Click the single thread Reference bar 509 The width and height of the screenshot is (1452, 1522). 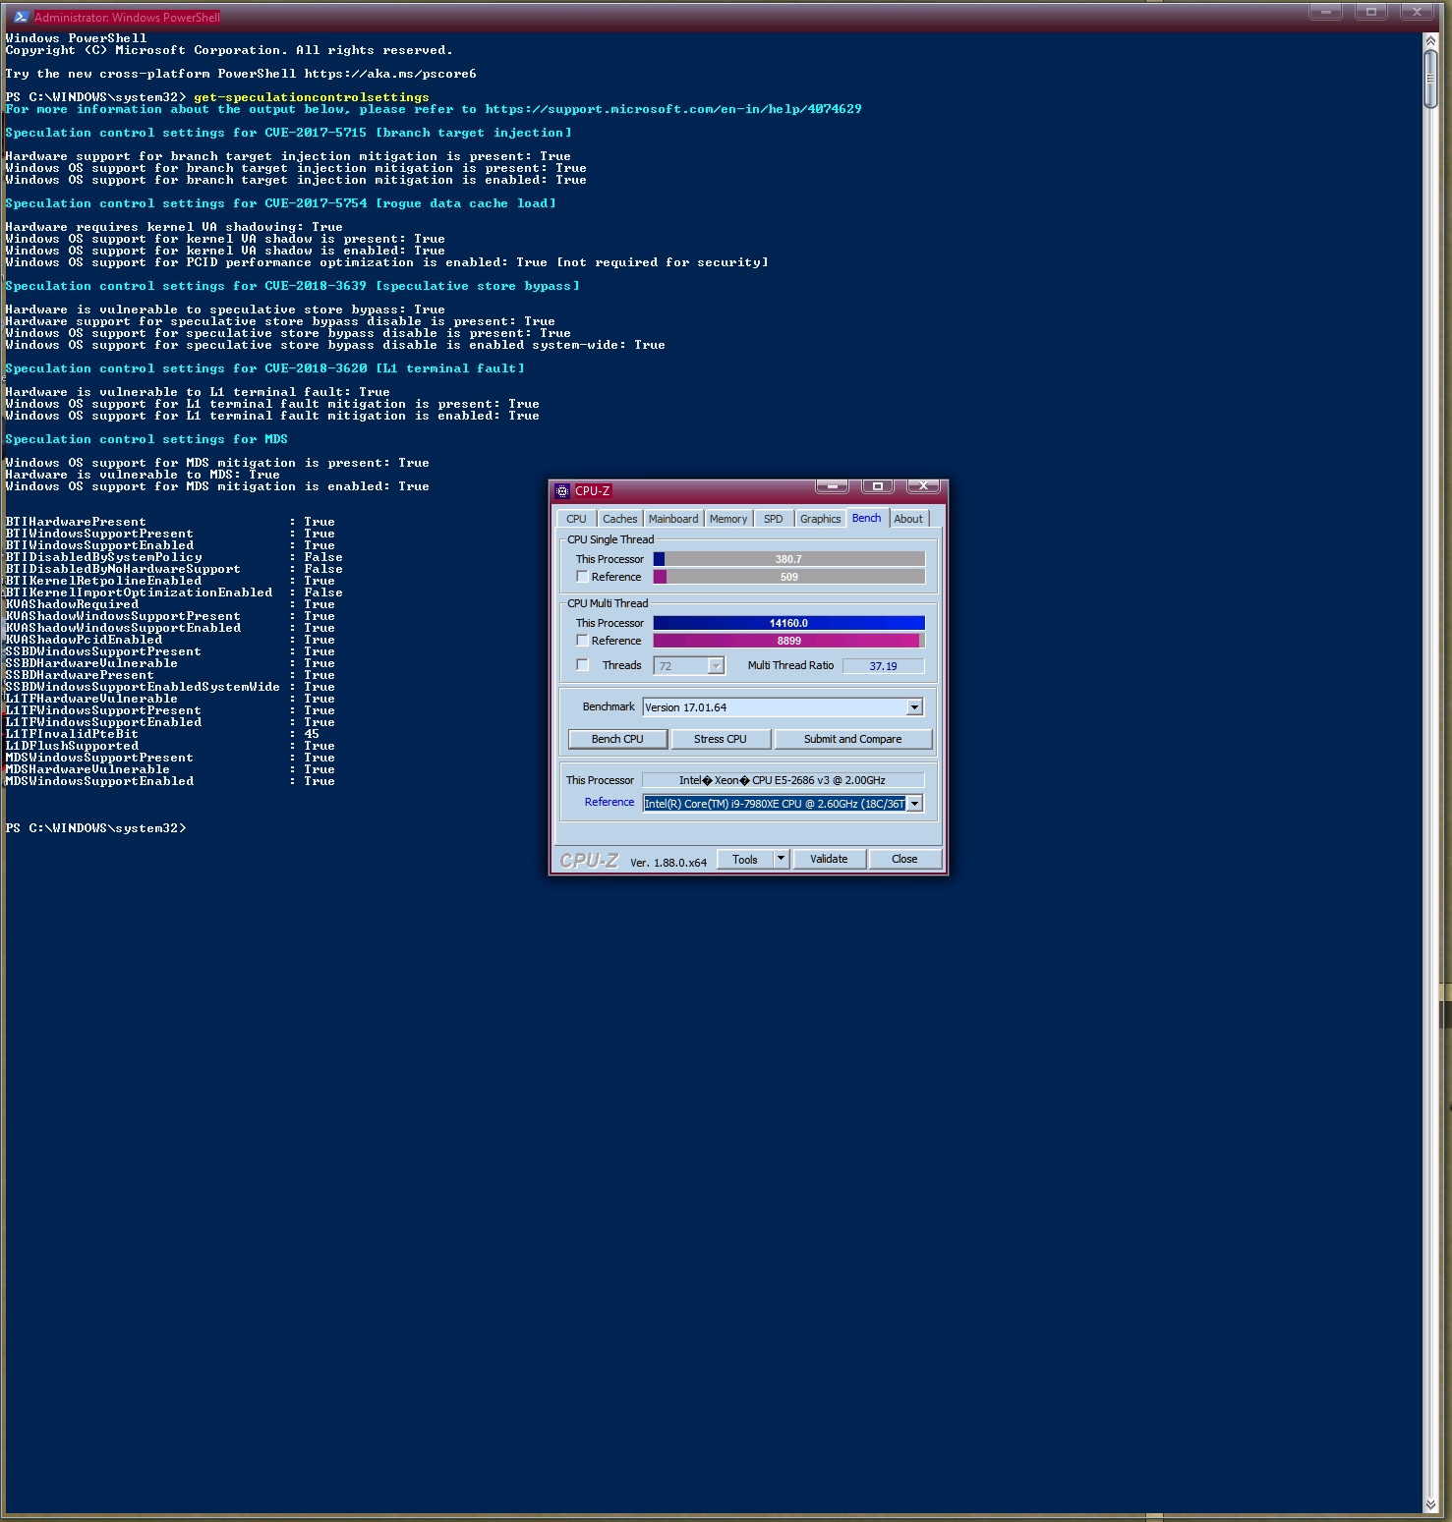[788, 577]
